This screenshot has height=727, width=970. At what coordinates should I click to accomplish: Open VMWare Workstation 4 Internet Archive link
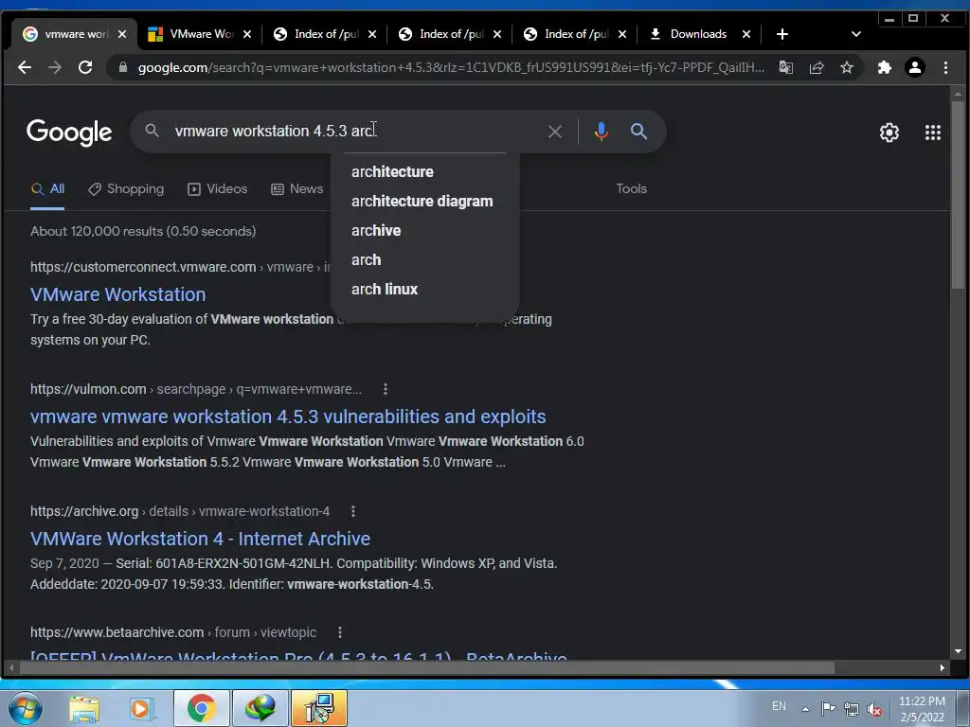200,539
